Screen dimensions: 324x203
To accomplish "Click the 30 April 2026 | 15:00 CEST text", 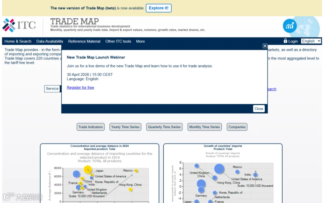I will click(90, 75).
